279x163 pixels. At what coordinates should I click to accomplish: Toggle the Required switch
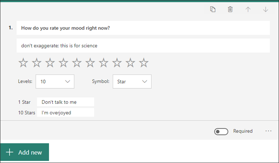tap(221, 131)
